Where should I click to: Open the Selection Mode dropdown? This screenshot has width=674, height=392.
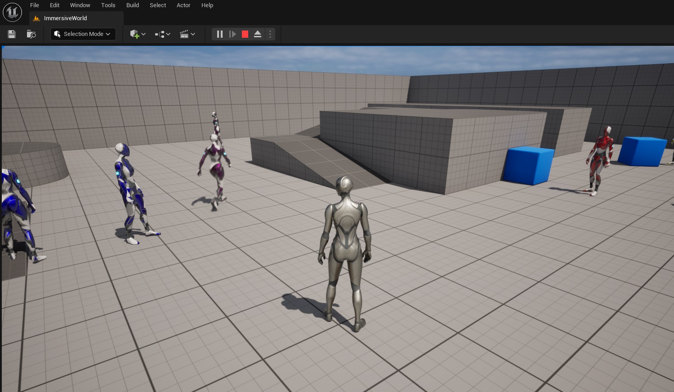83,34
